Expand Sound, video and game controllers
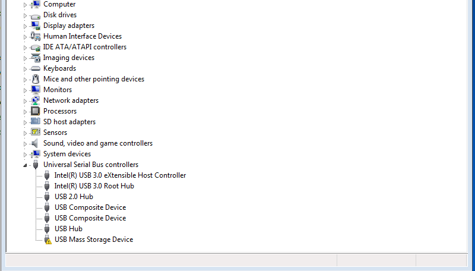 coord(25,144)
